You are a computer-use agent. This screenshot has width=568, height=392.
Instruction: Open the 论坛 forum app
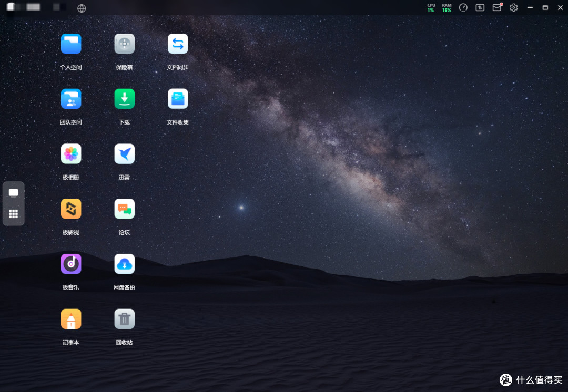[x=124, y=209]
